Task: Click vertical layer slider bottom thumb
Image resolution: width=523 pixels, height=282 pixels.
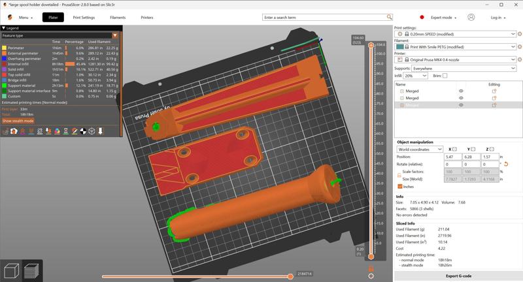Action: pos(371,257)
